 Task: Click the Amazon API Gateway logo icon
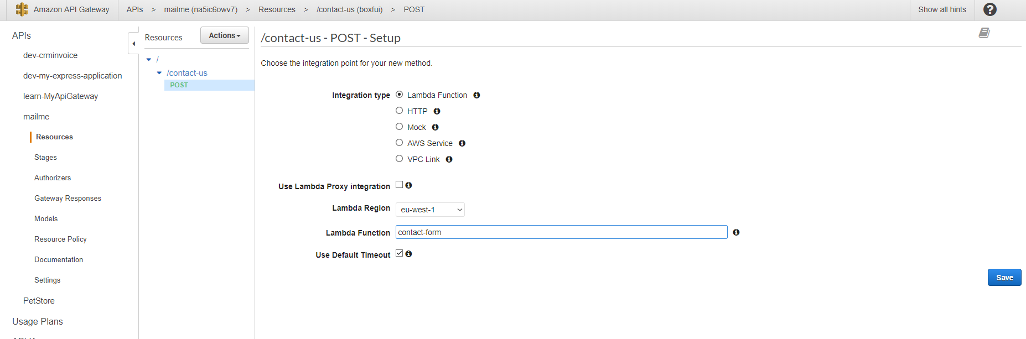click(x=22, y=9)
